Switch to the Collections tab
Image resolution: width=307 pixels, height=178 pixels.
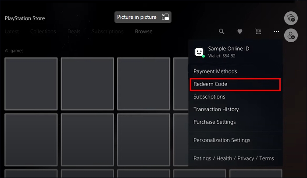pyautogui.click(x=43, y=32)
